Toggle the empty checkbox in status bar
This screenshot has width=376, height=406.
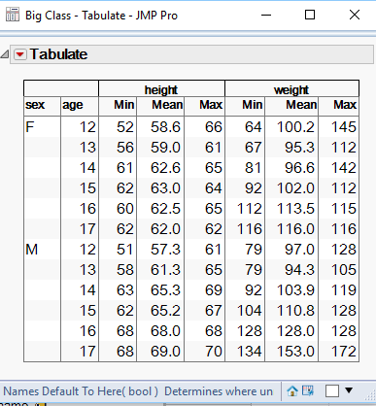[332, 391]
